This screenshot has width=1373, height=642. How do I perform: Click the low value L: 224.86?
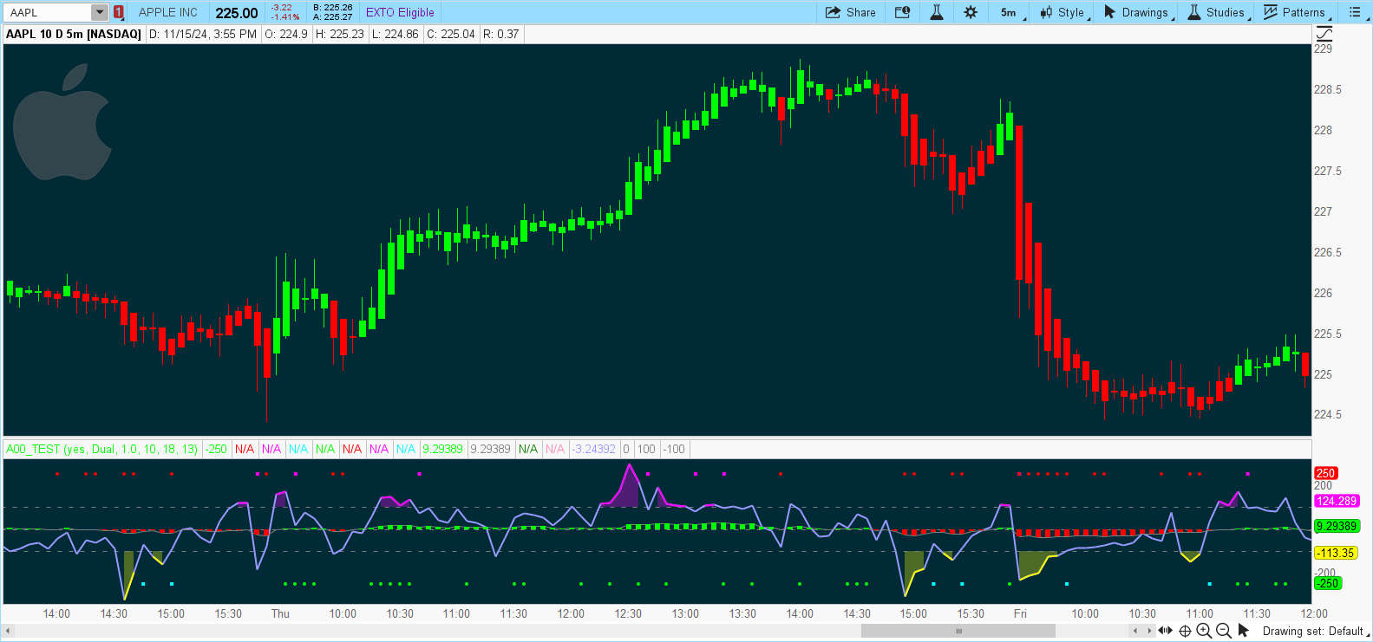[395, 34]
